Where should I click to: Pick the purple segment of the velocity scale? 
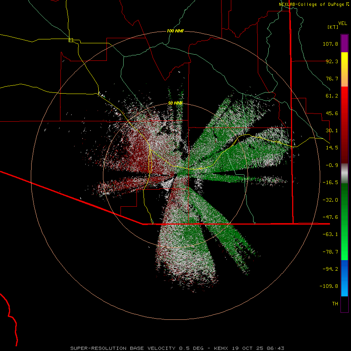(344, 43)
